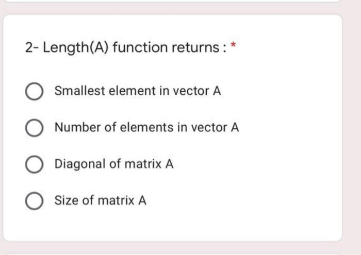
Task: Click the word 'returns' in the question heading
Action: (195, 47)
